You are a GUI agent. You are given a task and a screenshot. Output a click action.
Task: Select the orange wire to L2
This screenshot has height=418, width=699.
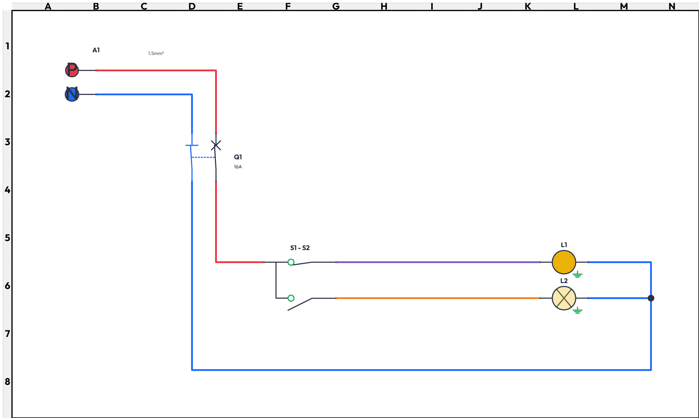pyautogui.click(x=437, y=298)
